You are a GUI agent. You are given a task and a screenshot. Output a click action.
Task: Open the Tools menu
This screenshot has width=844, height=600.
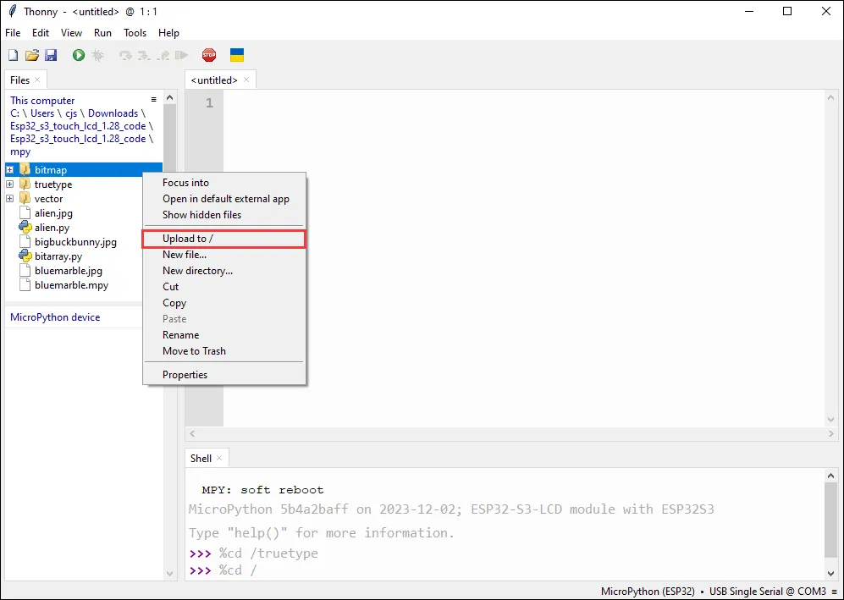click(135, 33)
